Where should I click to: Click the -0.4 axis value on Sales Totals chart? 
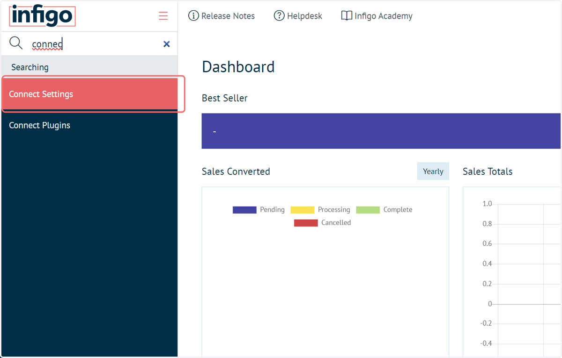[486, 344]
